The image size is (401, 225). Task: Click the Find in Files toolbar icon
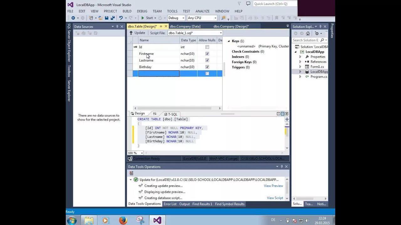pyautogui.click(x=223, y=18)
